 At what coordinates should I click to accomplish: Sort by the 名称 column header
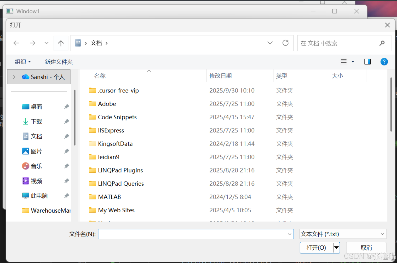coord(100,76)
